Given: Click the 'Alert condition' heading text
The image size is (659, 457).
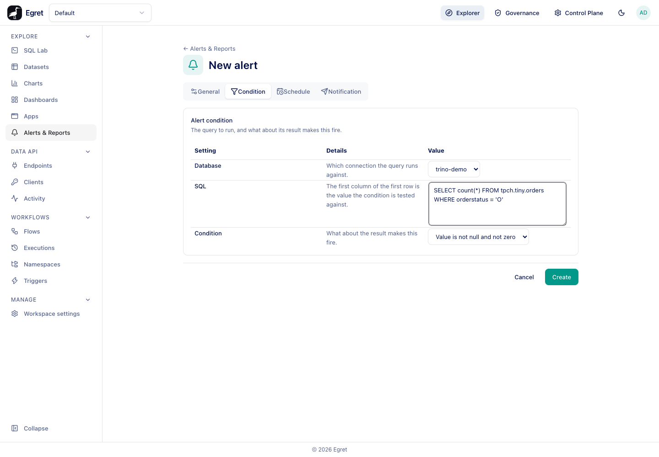Looking at the screenshot, I should point(211,121).
